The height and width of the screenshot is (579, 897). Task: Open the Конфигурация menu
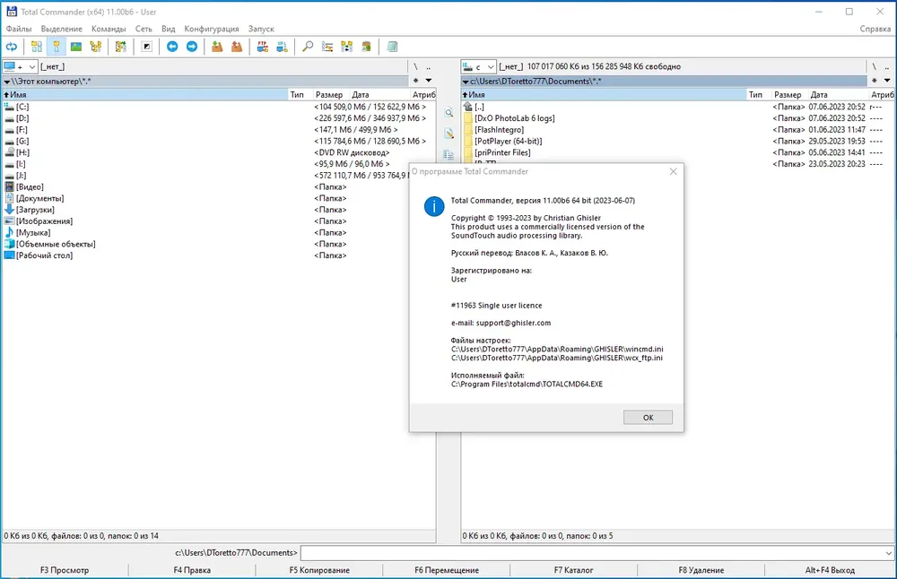coord(212,29)
